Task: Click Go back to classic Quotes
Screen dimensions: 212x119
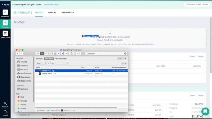Action: click(197, 5)
